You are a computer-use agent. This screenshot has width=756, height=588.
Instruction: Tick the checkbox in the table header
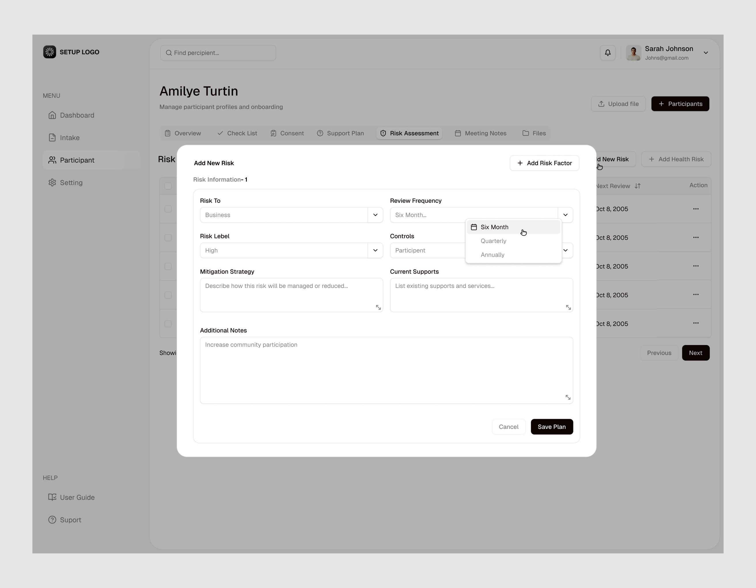coord(168,186)
